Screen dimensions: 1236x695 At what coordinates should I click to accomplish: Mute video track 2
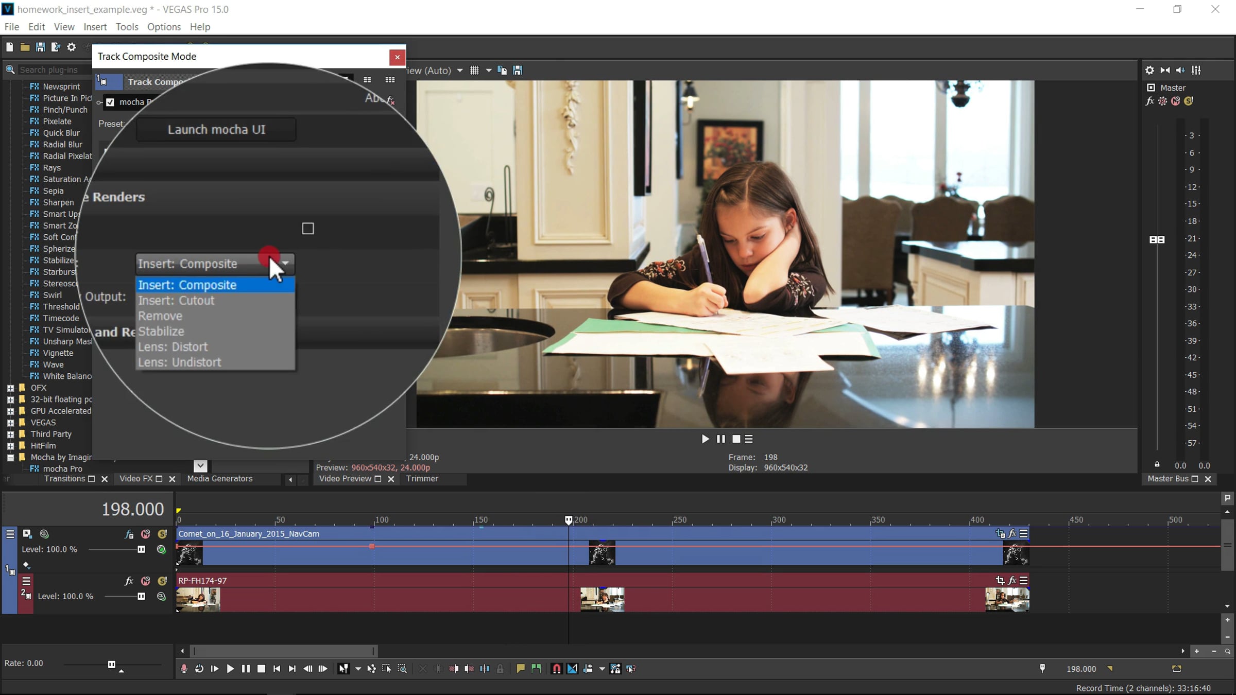coord(146,581)
